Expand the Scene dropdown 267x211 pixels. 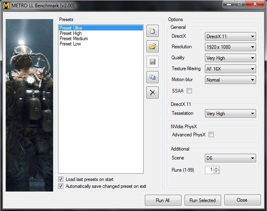pos(230,158)
